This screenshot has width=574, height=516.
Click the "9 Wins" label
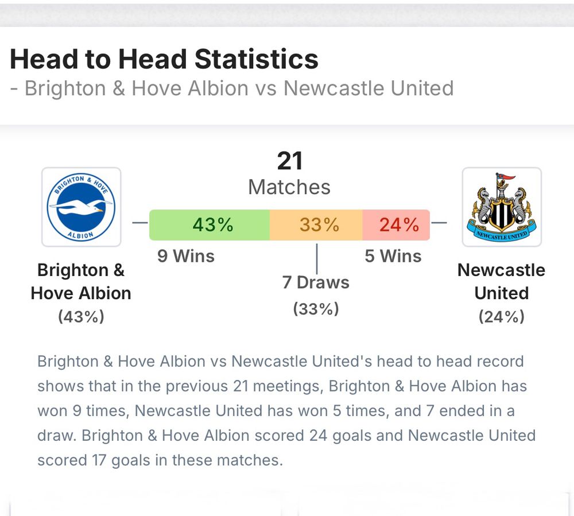click(x=186, y=256)
